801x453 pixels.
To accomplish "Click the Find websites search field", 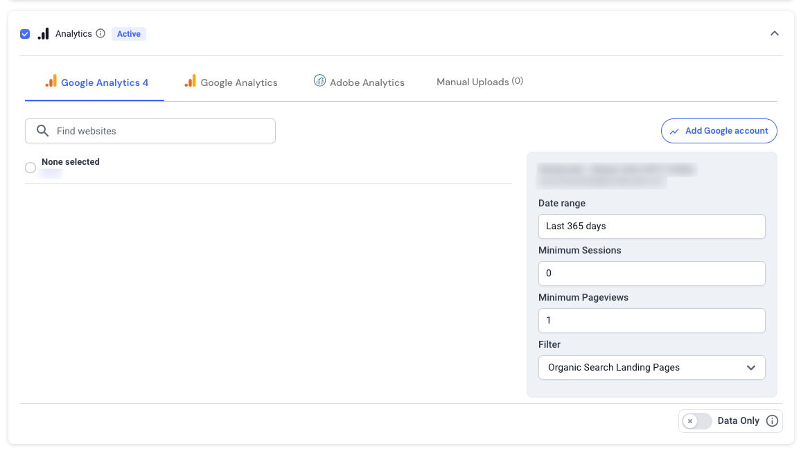I will (x=150, y=131).
